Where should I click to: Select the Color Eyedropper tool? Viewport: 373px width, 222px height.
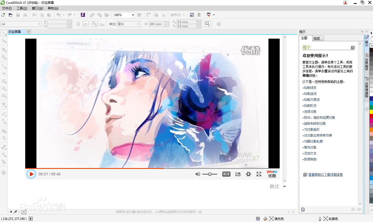coord(4,147)
